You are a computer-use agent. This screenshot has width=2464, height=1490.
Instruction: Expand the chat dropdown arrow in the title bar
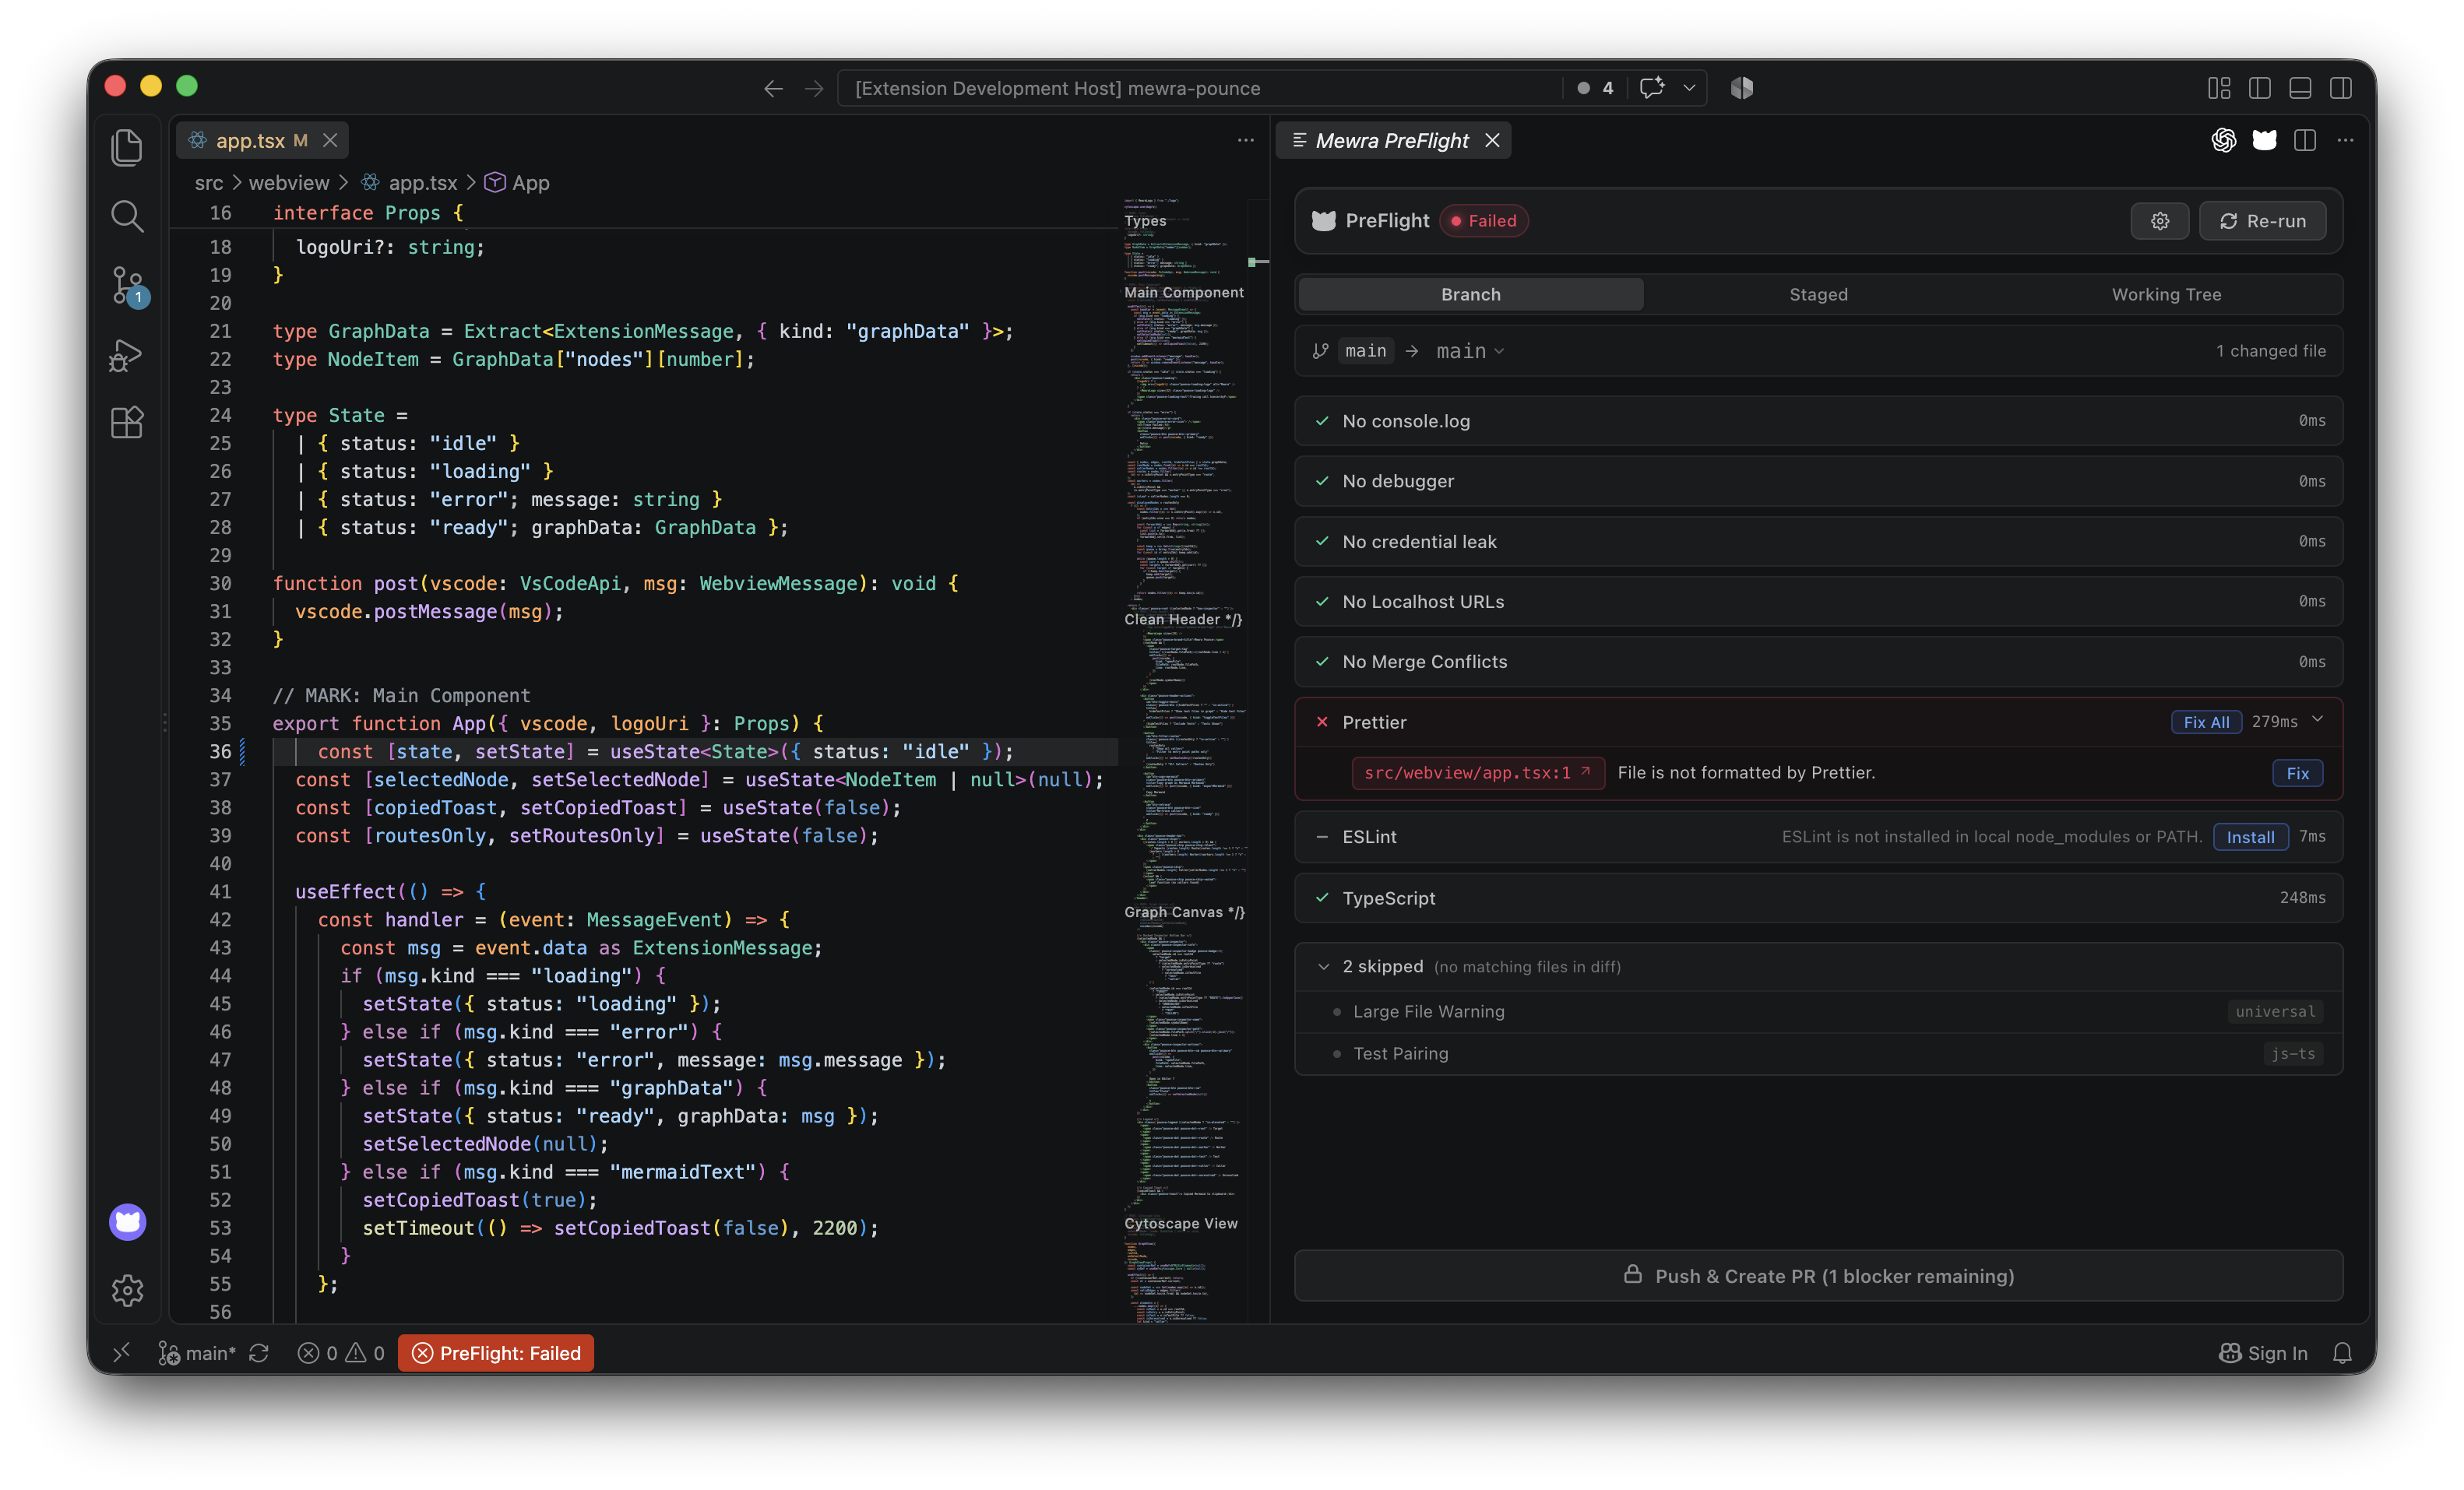pos(1689,88)
